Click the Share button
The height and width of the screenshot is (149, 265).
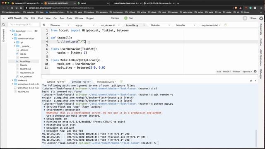coord(253,18)
